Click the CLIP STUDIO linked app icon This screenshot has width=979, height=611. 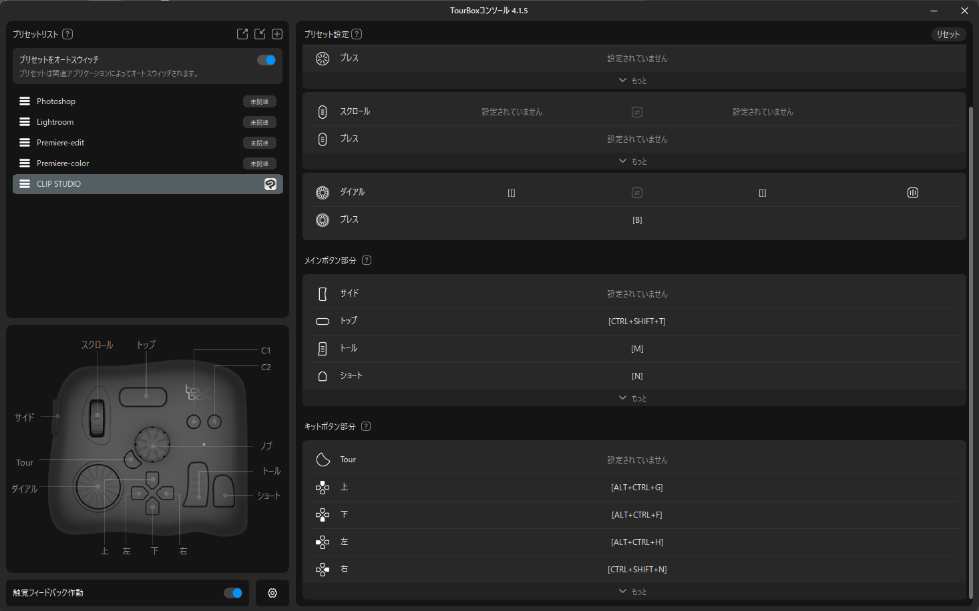pyautogui.click(x=270, y=184)
